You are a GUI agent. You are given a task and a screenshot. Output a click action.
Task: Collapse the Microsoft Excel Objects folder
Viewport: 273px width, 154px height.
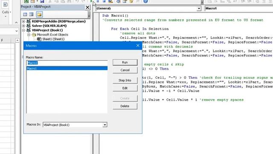pos(29,35)
